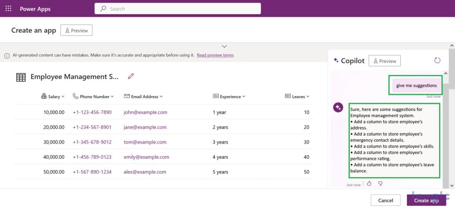The width and height of the screenshot is (455, 211).
Task: Click the Create app button
Action: click(426, 200)
